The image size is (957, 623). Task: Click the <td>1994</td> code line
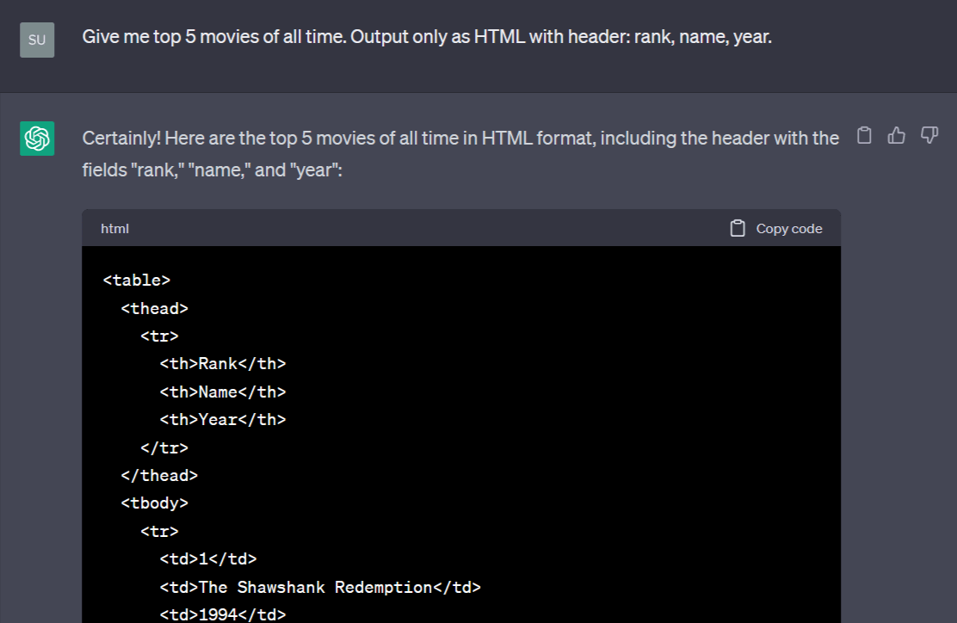[223, 614]
